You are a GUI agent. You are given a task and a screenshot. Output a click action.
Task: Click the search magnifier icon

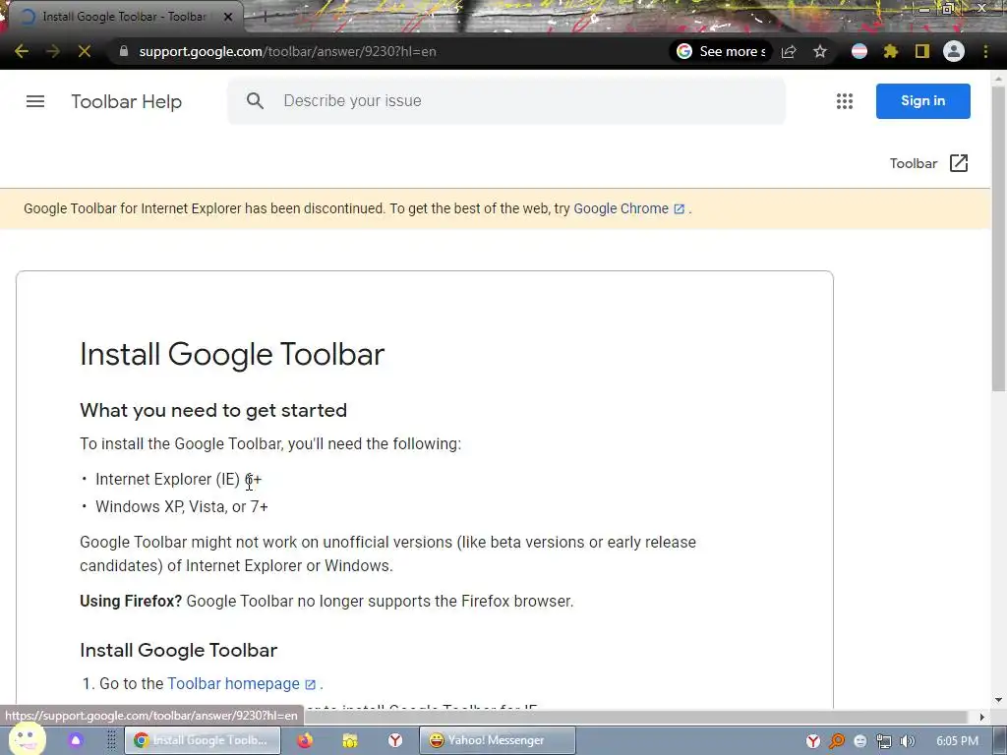pos(255,101)
